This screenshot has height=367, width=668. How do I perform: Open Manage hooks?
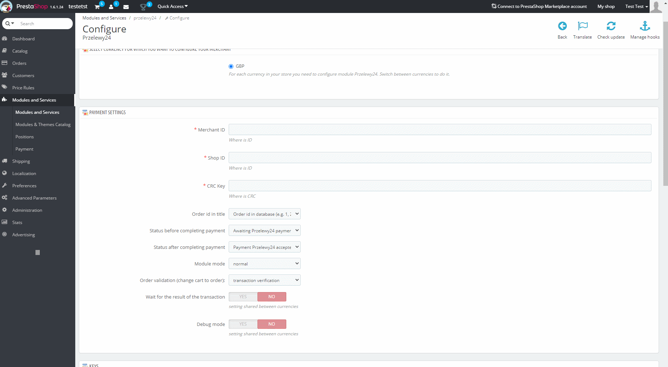[645, 26]
